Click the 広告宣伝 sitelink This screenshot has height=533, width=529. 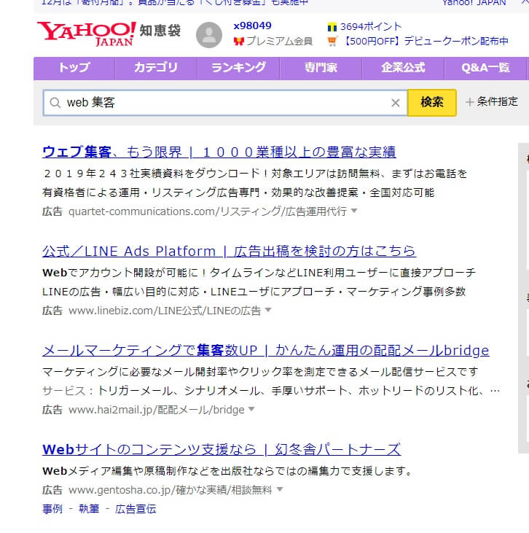click(x=136, y=509)
